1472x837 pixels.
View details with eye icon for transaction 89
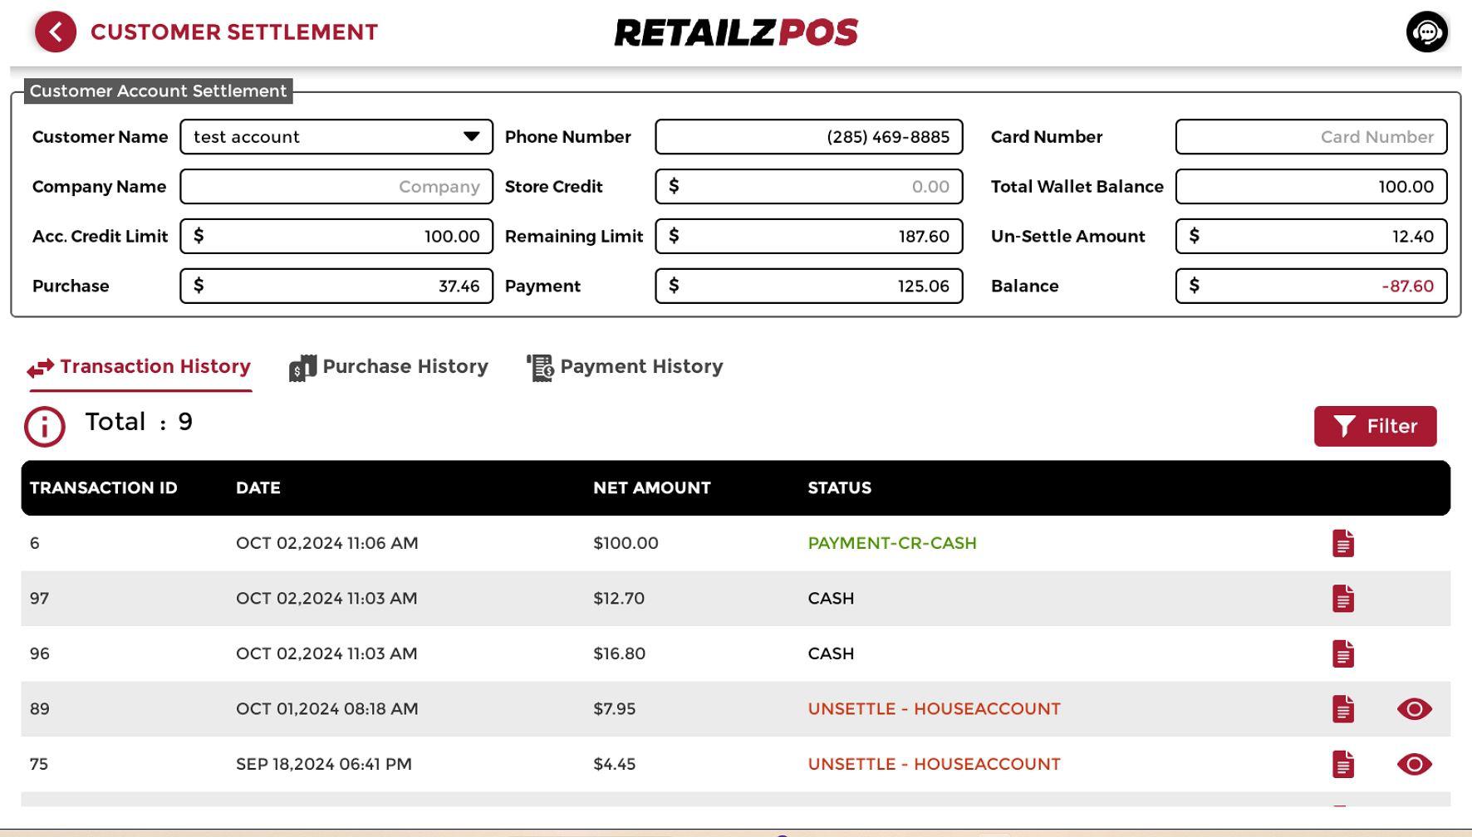(x=1414, y=709)
